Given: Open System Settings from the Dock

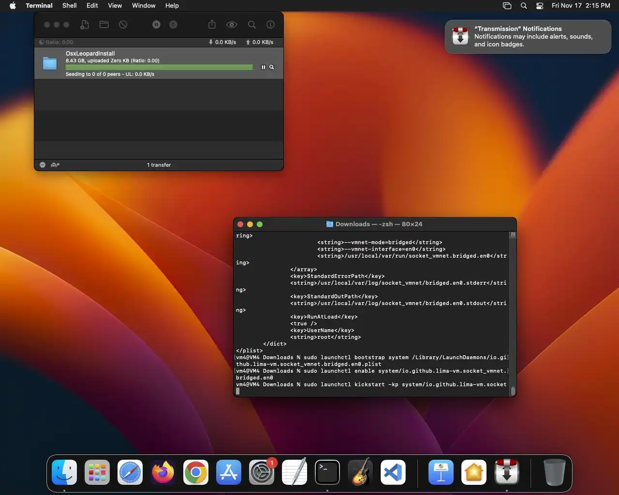Looking at the screenshot, I should pyautogui.click(x=262, y=472).
